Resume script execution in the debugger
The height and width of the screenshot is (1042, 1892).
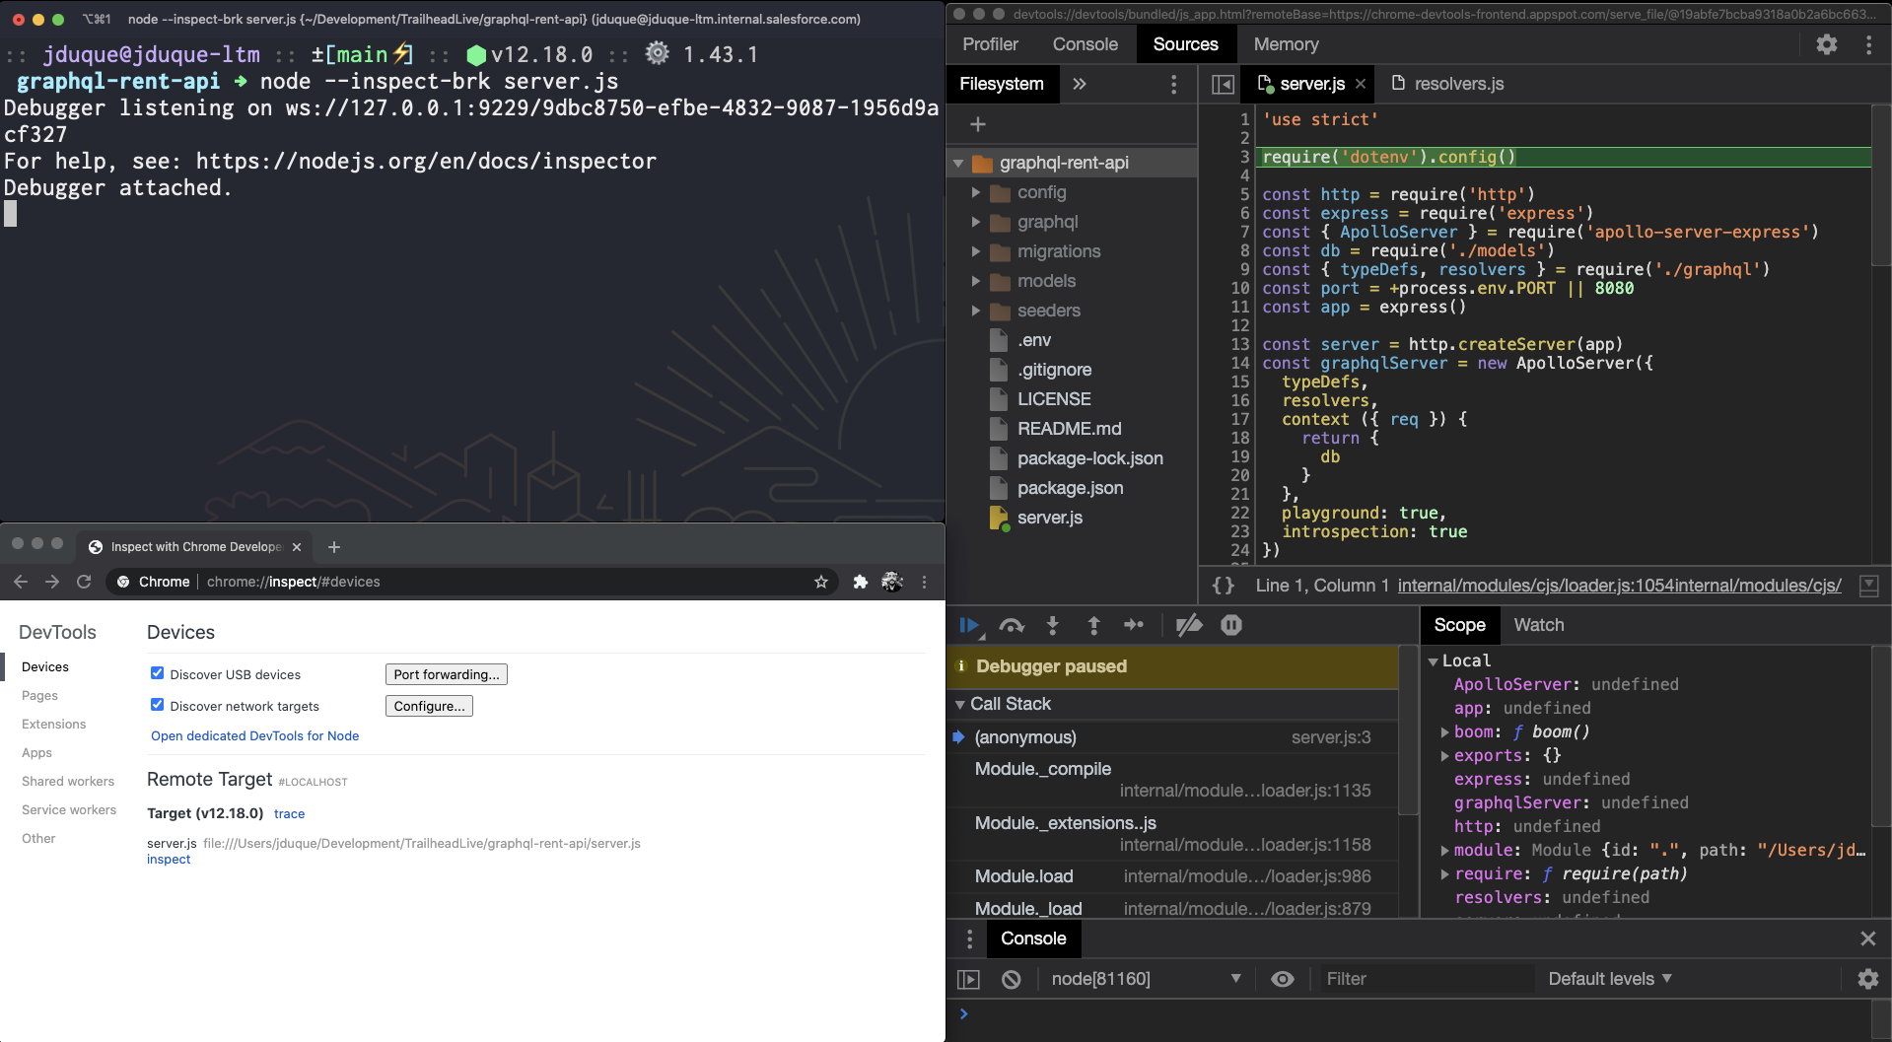pos(970,625)
